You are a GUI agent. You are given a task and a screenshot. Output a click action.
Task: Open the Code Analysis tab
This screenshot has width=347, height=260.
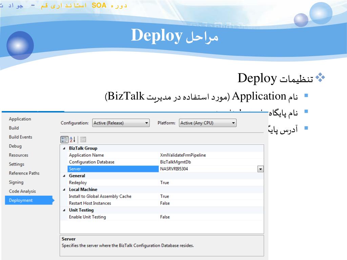coord(22,191)
